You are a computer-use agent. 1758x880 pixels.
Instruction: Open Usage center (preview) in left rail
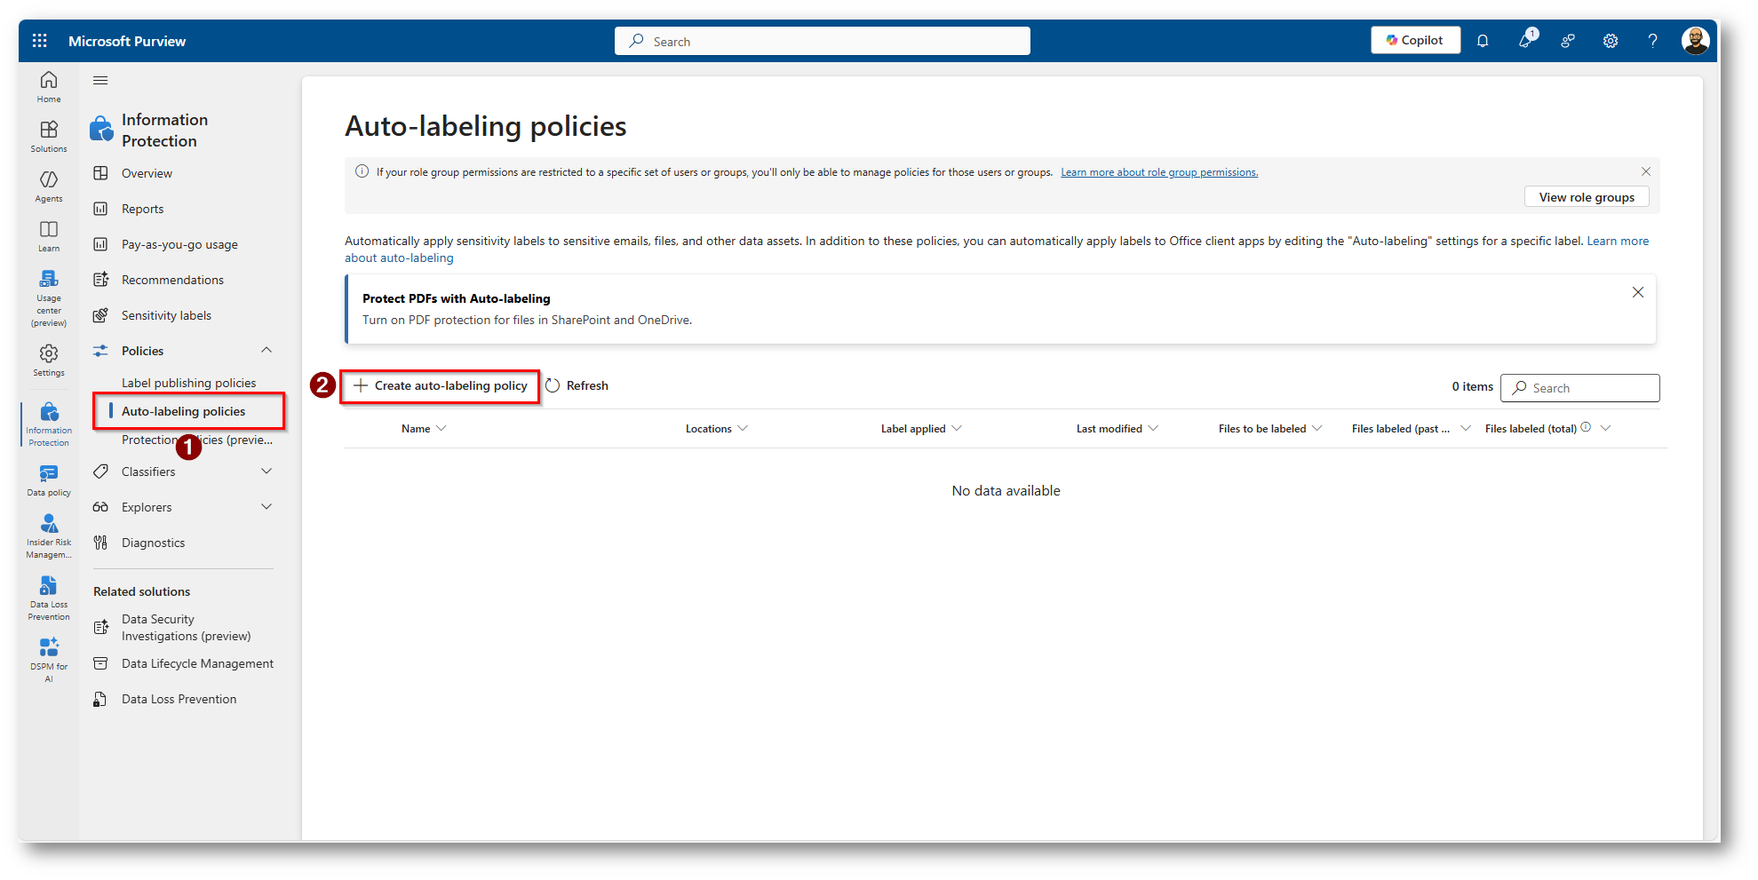(x=49, y=298)
